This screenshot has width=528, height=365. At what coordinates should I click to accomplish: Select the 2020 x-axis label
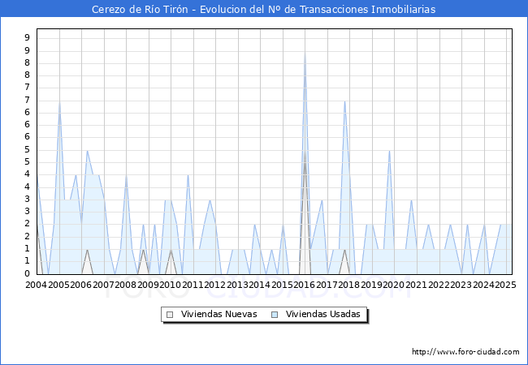pyautogui.click(x=394, y=285)
